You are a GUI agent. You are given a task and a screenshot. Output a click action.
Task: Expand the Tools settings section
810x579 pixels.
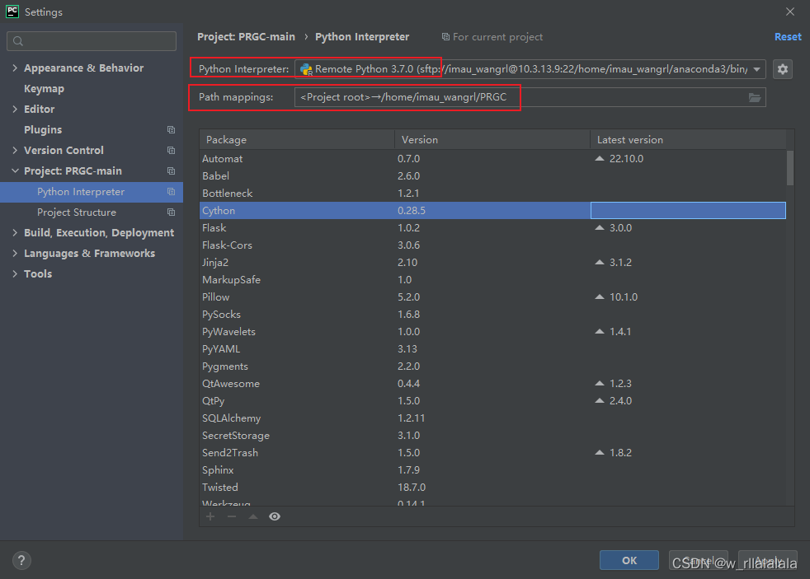[x=15, y=274]
